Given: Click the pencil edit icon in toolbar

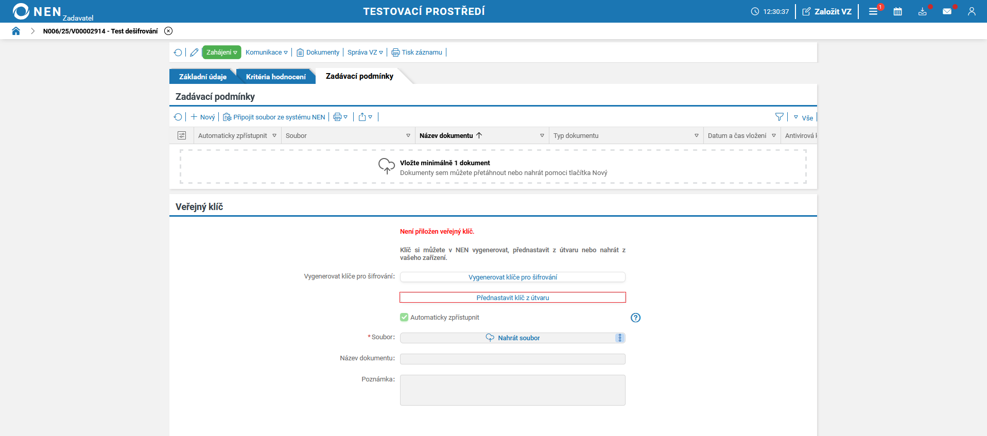Looking at the screenshot, I should point(194,53).
